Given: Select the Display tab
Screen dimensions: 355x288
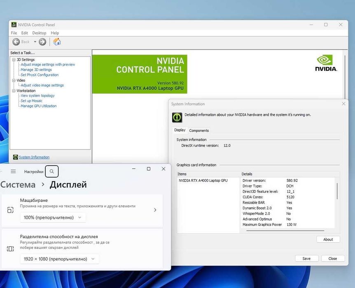Looking at the screenshot, I should 180,130.
